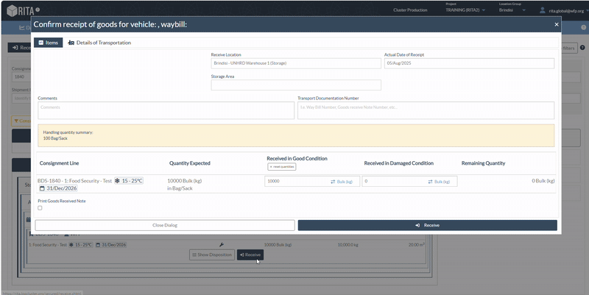
Task: Switch unit for damaged condition quantity
Action: (439, 181)
